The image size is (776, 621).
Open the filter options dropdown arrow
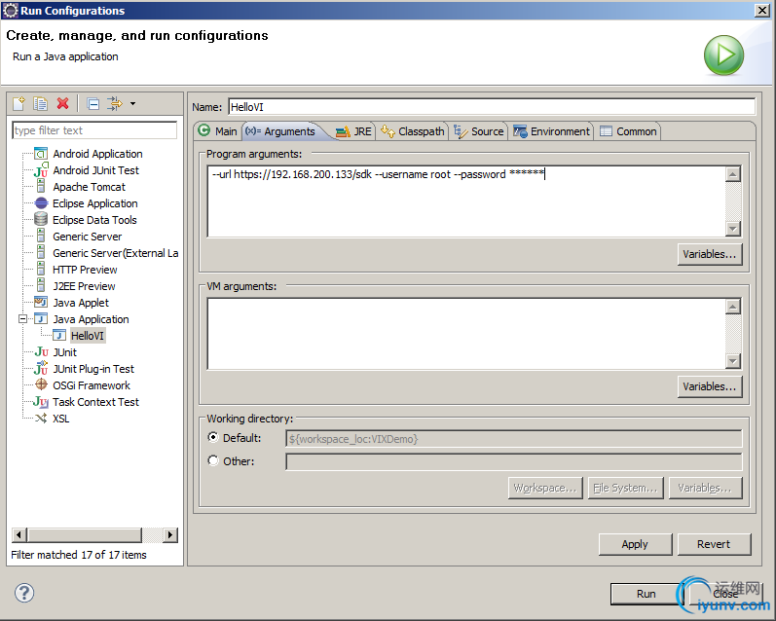coord(132,103)
